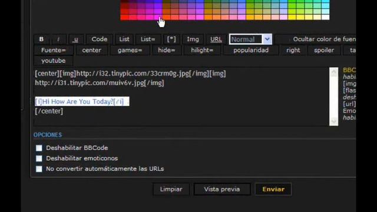Toggle bold with the B button

tap(41, 39)
